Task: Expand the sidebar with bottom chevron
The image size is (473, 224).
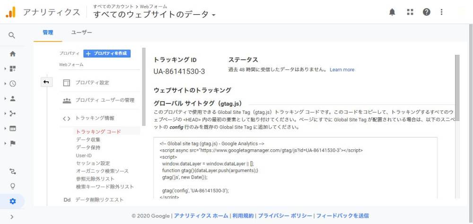Action: tap(12, 217)
